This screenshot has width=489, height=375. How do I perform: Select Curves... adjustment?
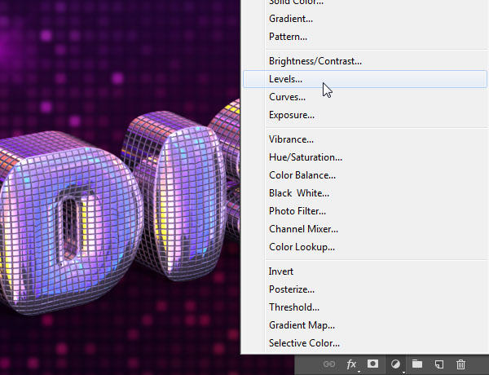pos(287,97)
